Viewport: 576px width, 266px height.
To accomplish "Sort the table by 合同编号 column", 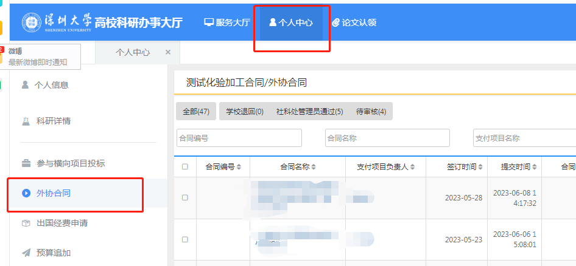I will click(x=223, y=166).
